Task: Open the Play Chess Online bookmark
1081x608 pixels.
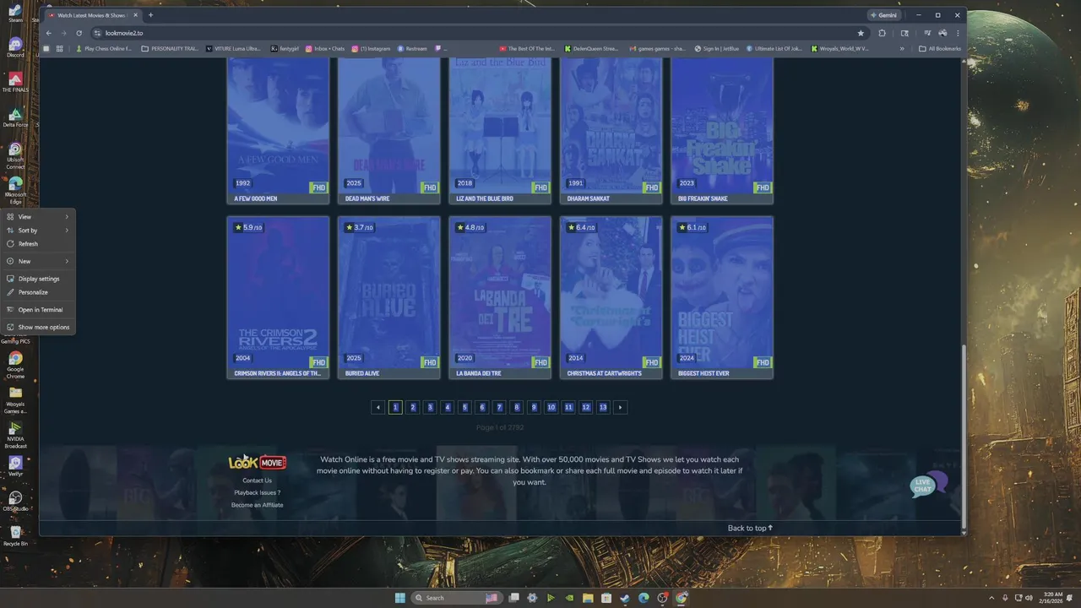Action: 104,49
